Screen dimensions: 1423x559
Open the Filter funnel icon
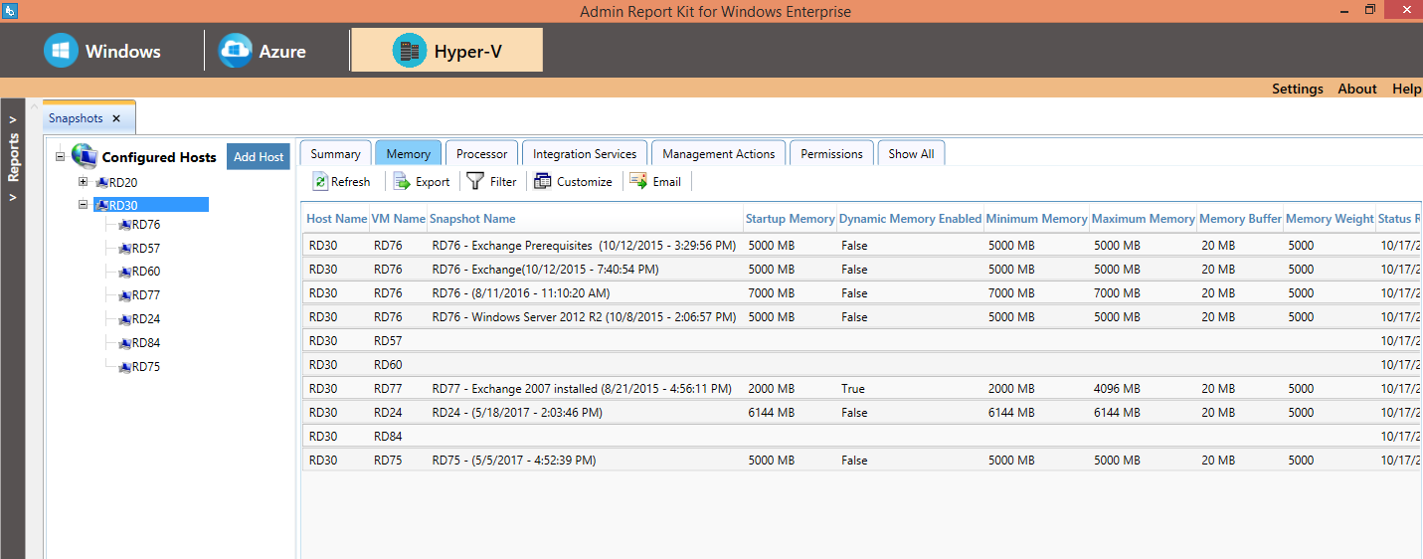tap(475, 181)
